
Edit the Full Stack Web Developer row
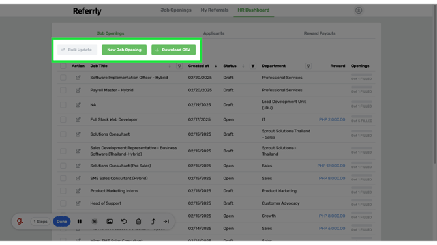(78, 119)
